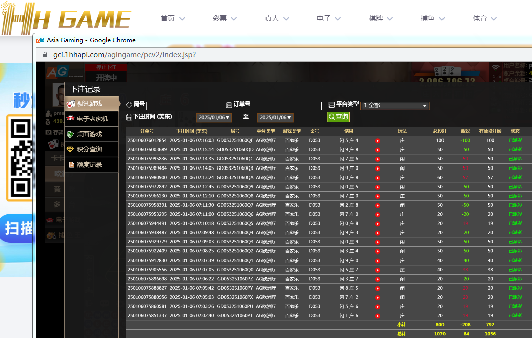Click the green 查询 search button
532x338 pixels.
[x=338, y=117]
